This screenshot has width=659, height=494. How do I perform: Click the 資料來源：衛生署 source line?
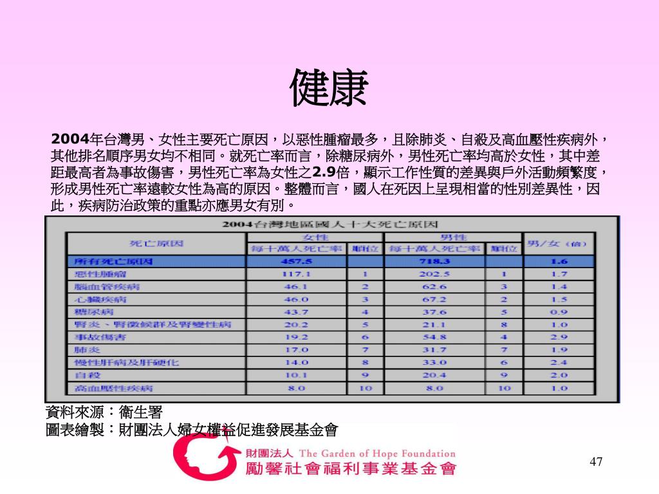(x=104, y=412)
